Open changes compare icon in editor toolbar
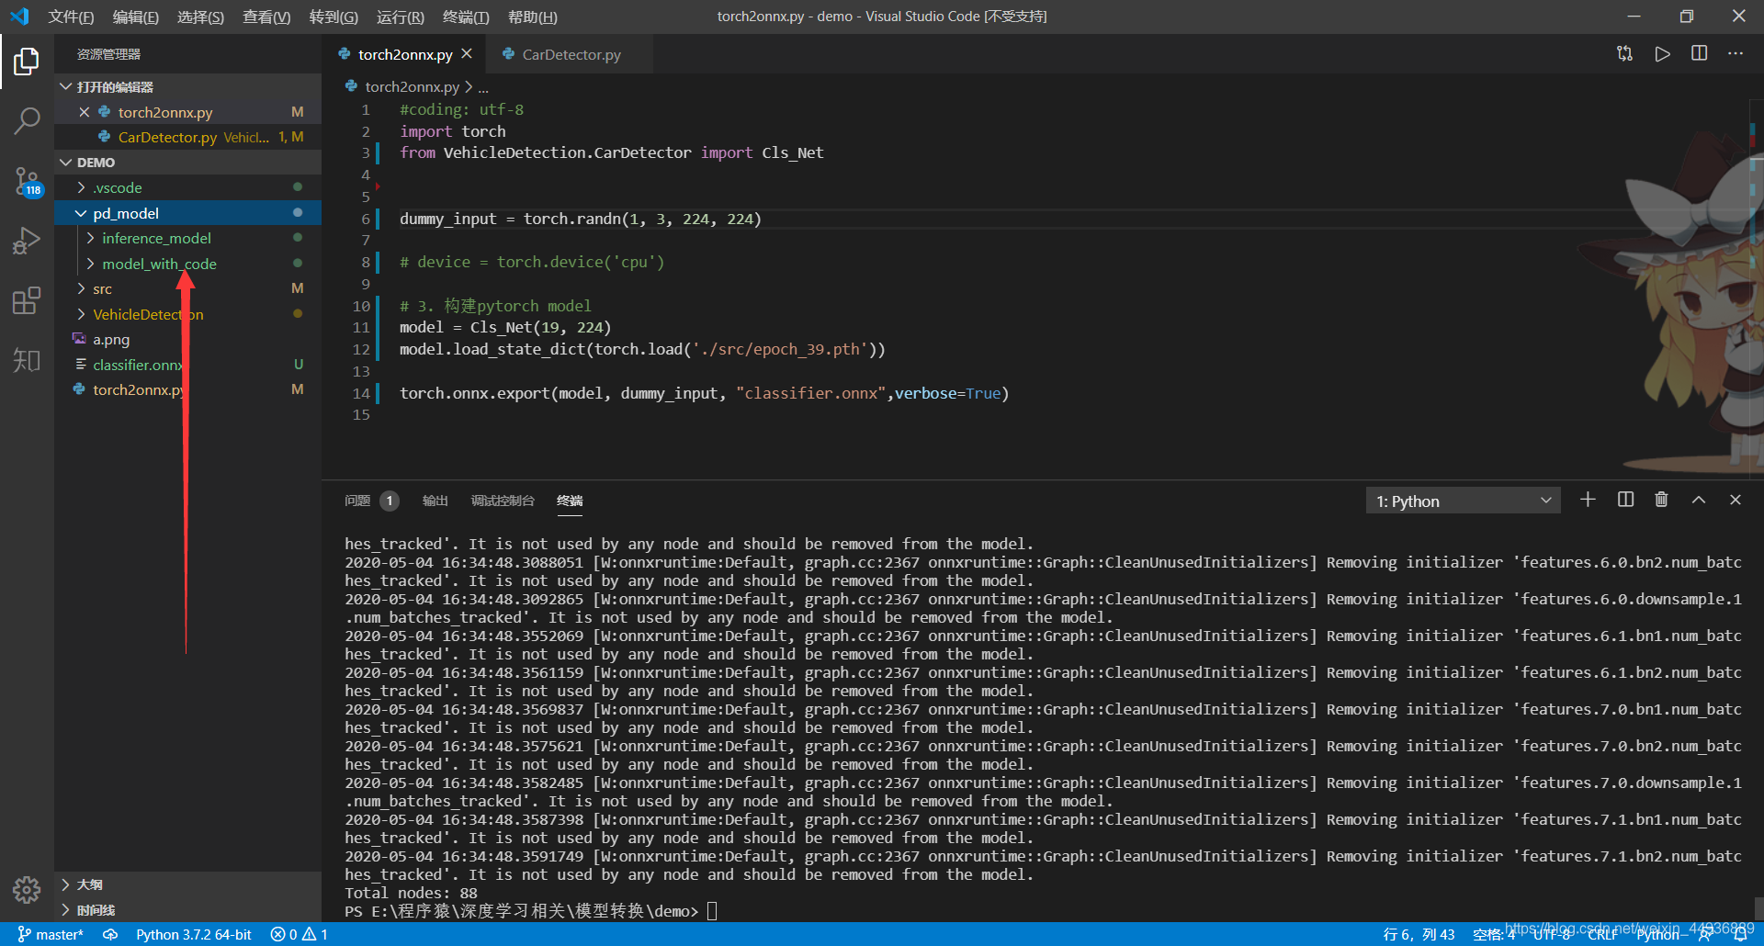1764x946 pixels. 1624,54
